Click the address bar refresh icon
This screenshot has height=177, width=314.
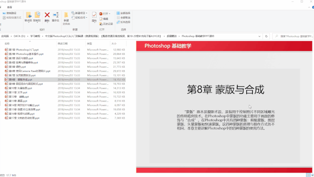tap(266, 36)
